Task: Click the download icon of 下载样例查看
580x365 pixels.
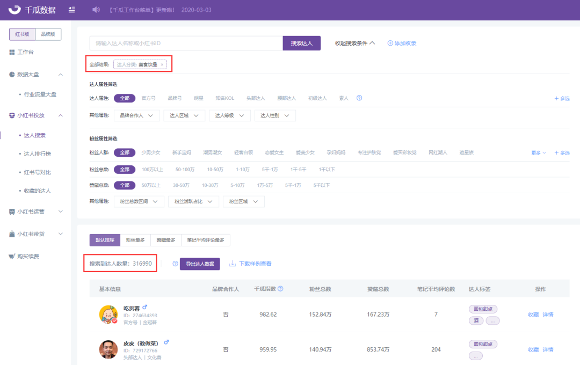Action: tap(233, 264)
